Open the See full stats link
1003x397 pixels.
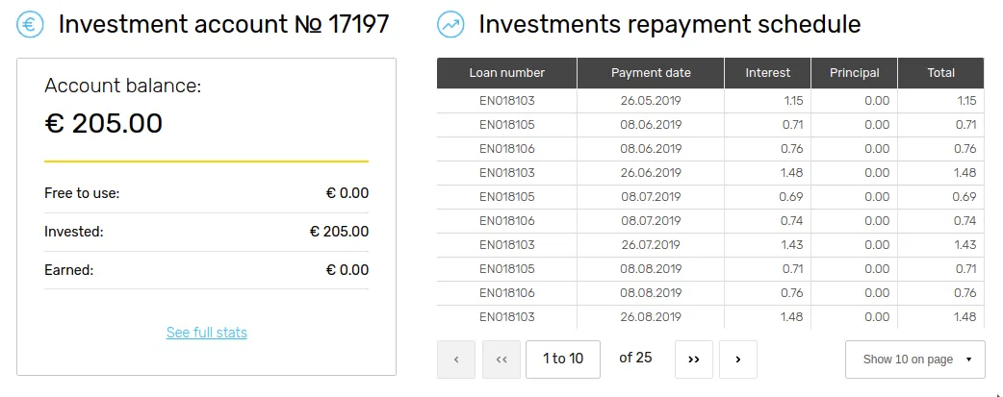click(207, 333)
